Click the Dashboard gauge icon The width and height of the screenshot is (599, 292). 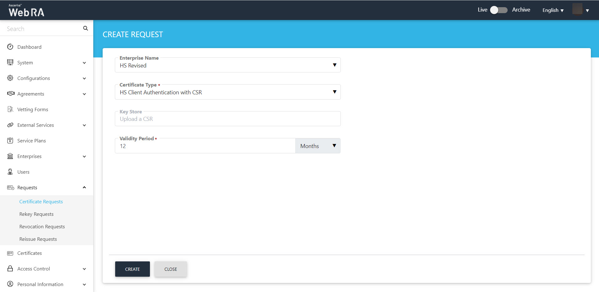pyautogui.click(x=10, y=47)
